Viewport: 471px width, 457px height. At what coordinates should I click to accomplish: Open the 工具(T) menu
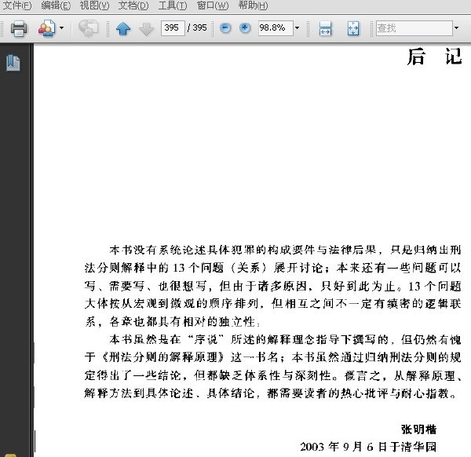pyautogui.click(x=173, y=5)
